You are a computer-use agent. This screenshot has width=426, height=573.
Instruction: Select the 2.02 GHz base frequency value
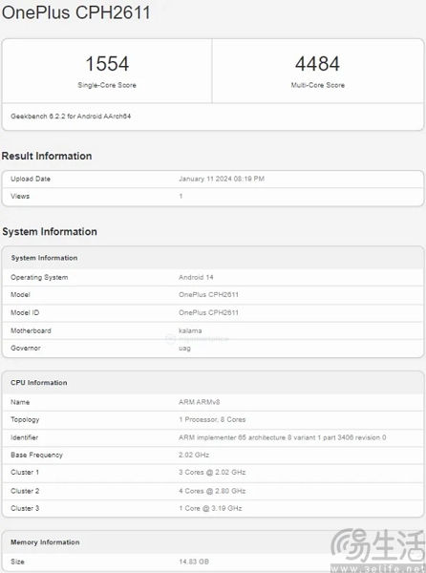click(x=194, y=455)
